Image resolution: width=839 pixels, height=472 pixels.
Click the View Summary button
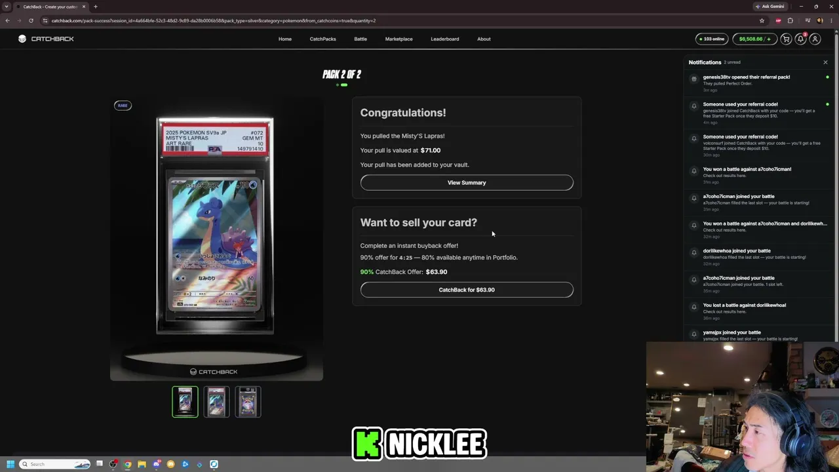coord(467,183)
